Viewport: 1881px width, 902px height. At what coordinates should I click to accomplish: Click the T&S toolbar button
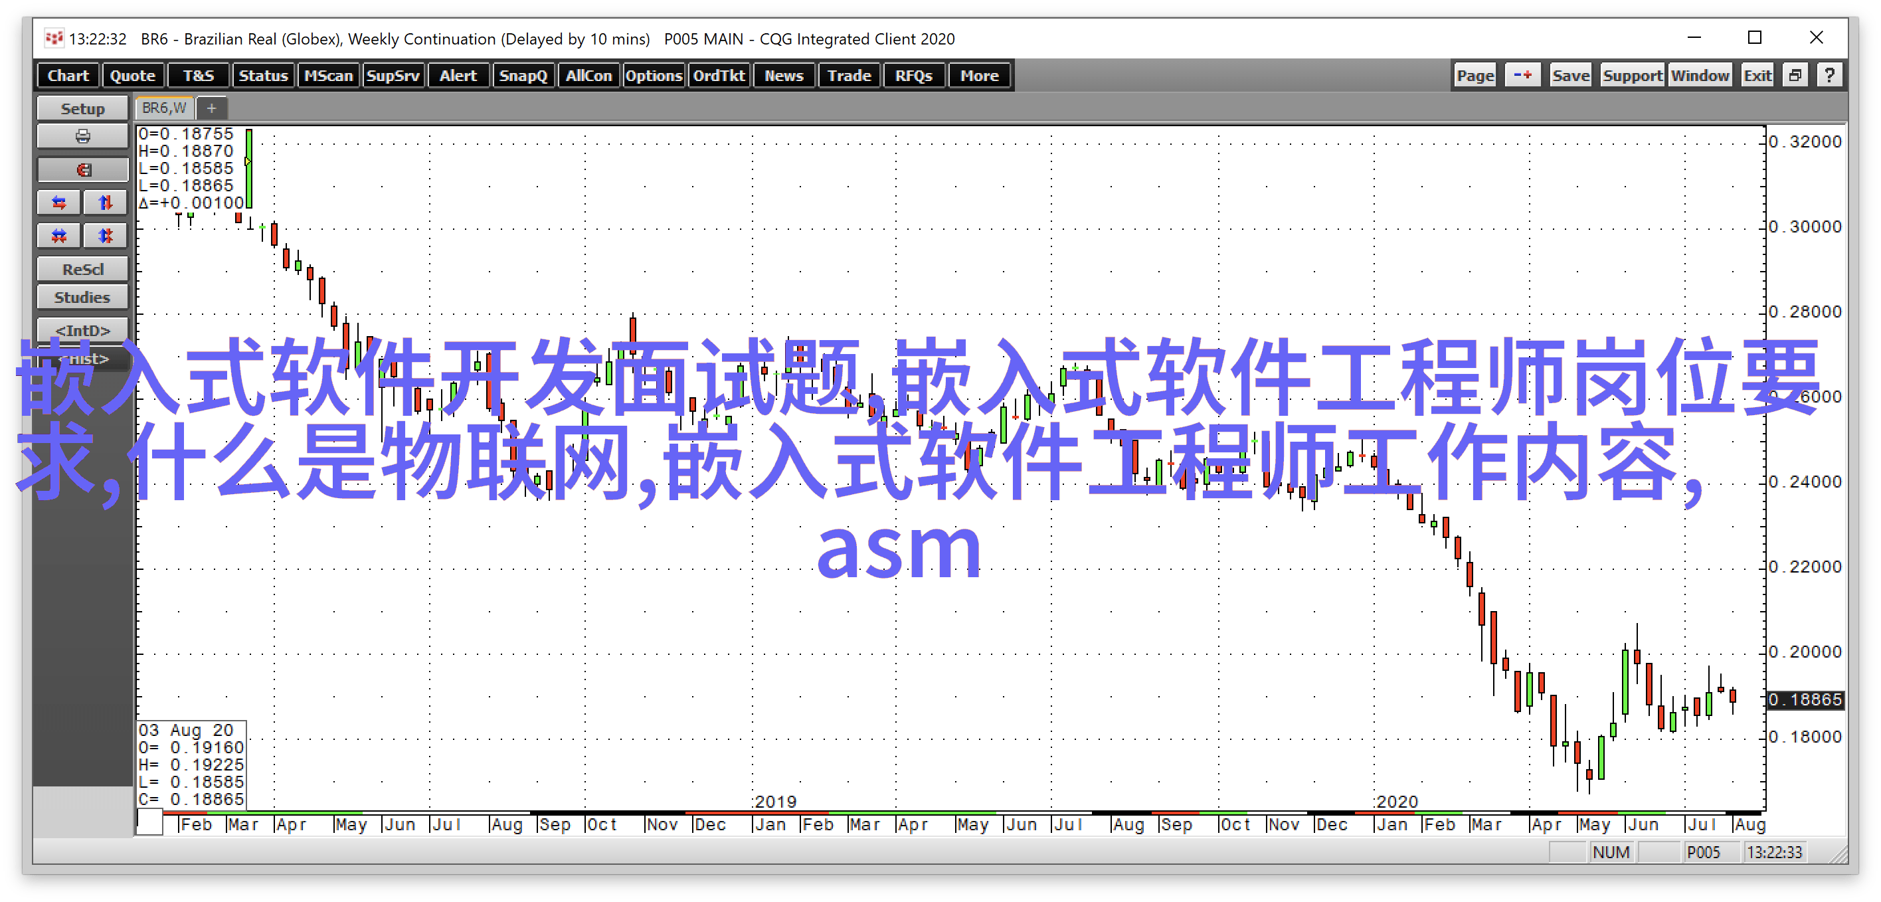click(198, 75)
